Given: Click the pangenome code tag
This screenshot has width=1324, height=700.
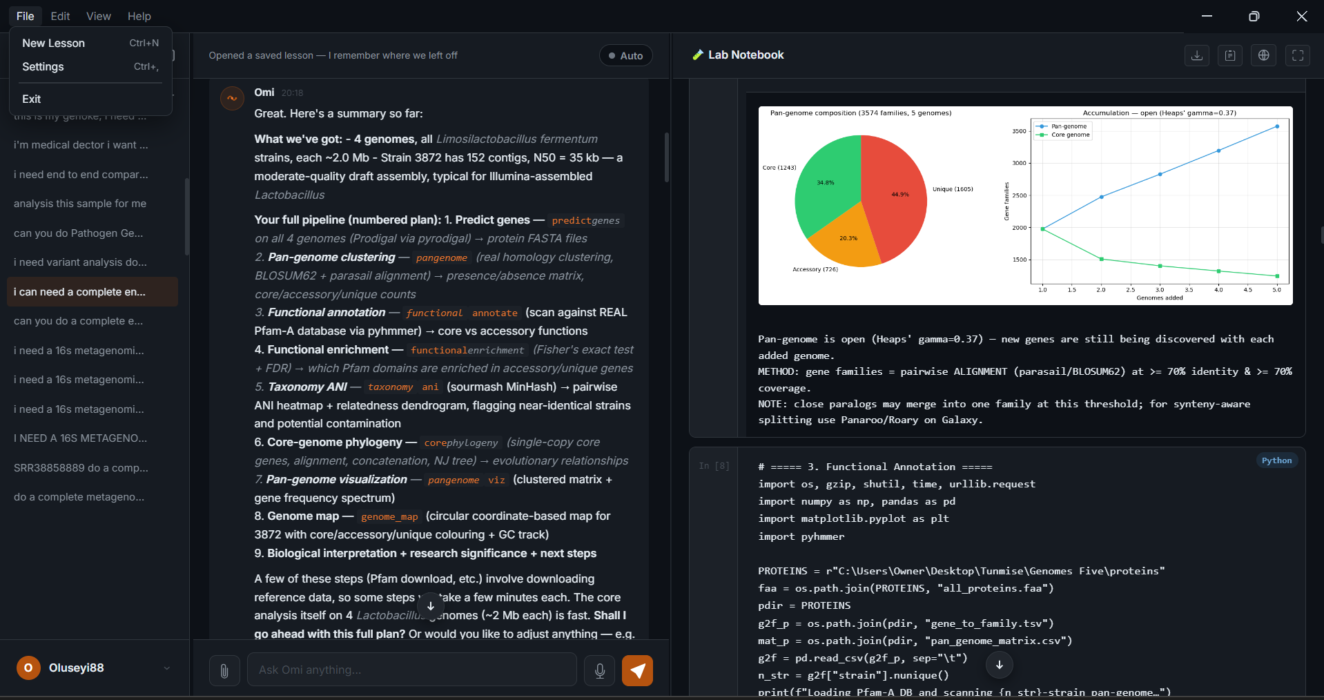Looking at the screenshot, I should [x=442, y=257].
